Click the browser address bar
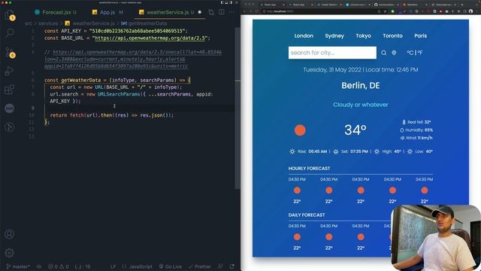Screen dimensions: 481x271 click(319, 11)
